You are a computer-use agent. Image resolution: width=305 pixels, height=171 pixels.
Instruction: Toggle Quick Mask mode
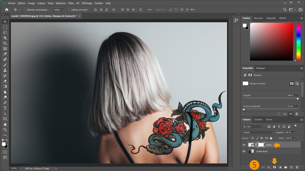coord(5,152)
